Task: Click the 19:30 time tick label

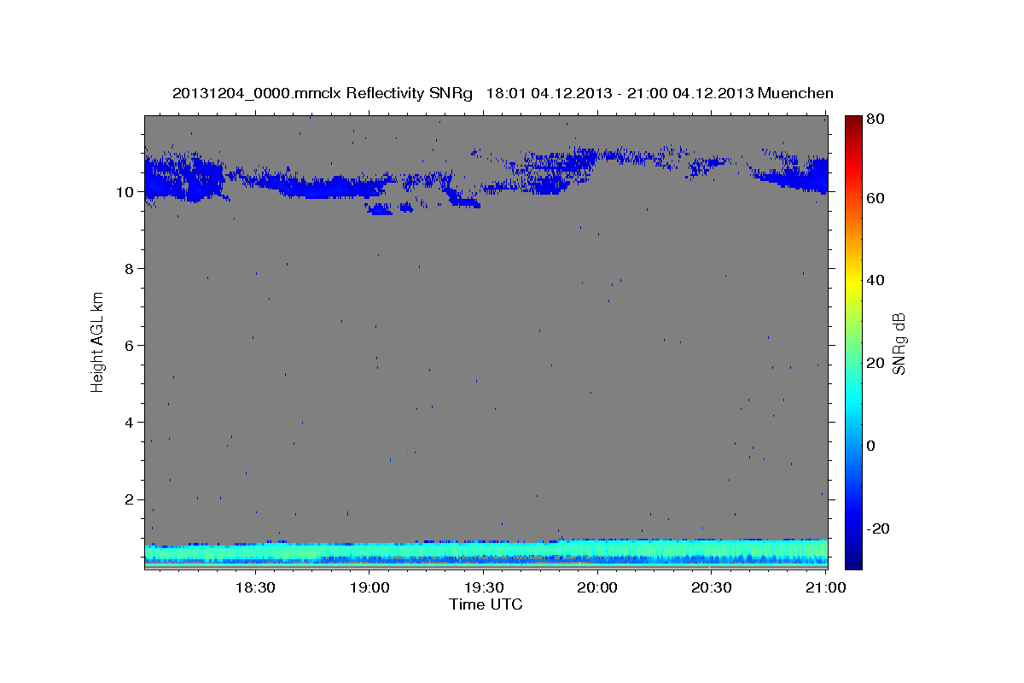Action: click(483, 587)
